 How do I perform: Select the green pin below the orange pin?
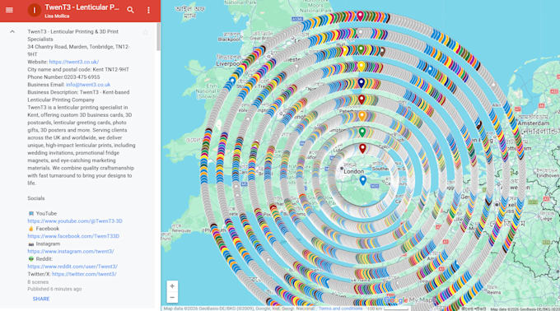(x=362, y=132)
